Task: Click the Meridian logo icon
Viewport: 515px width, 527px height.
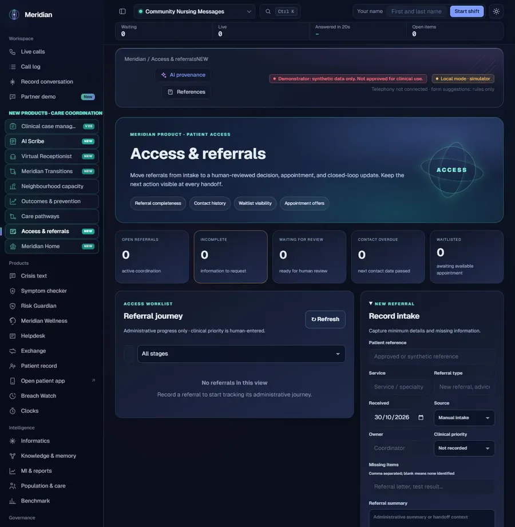Action: coord(14,14)
